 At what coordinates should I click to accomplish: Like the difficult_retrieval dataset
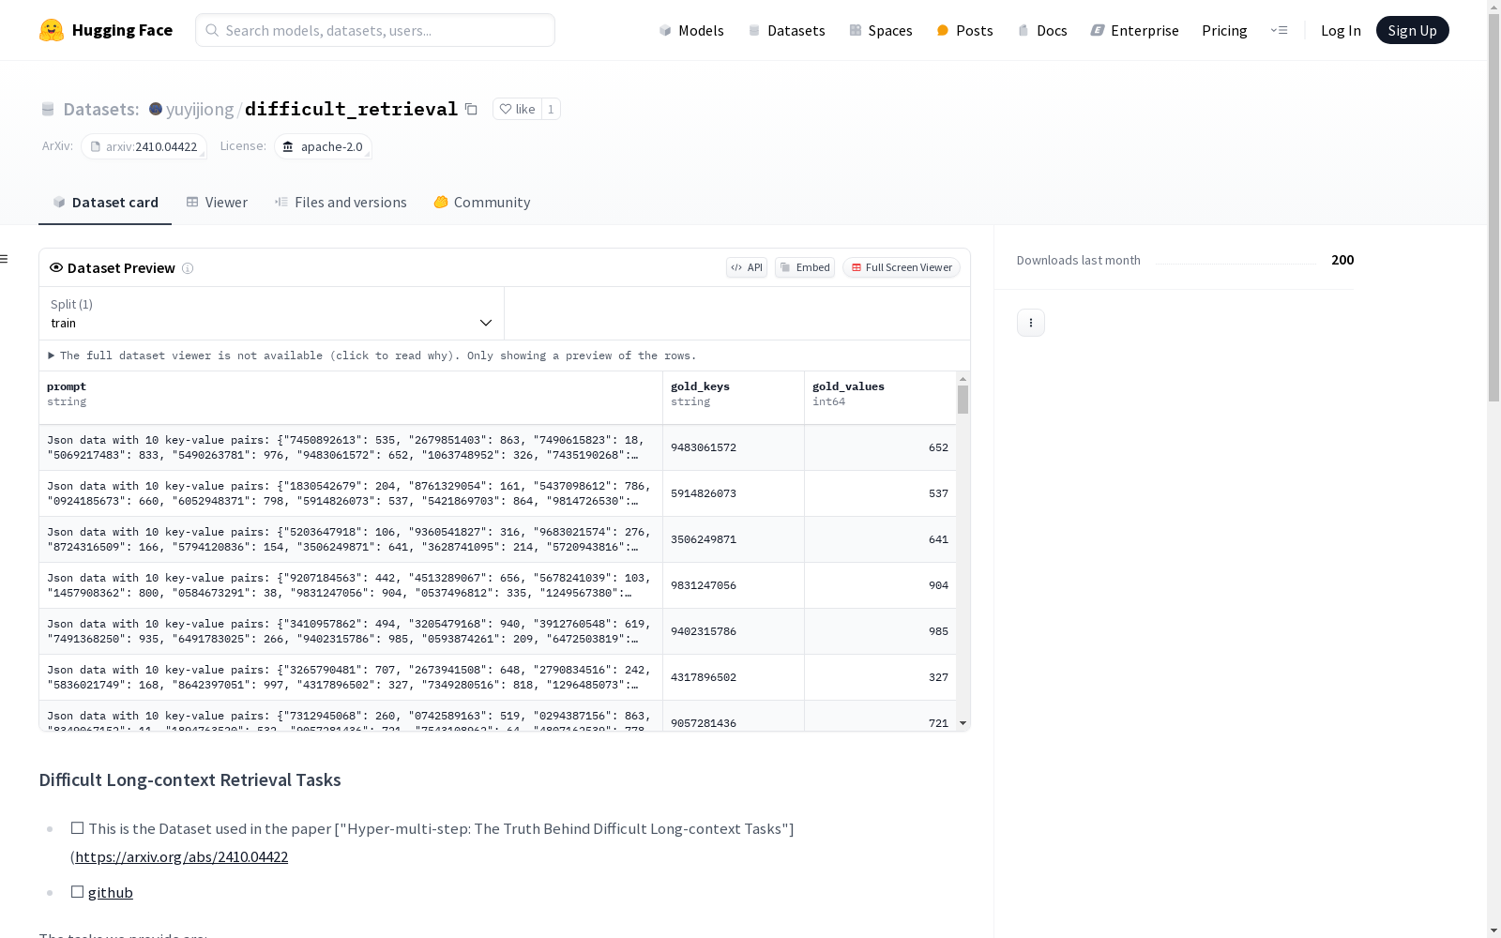coord(517,109)
